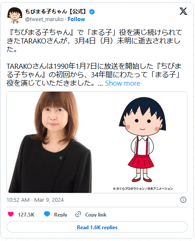
Task: Open the Chibi Maruko profile avatar
Action: pyautogui.click(x=14, y=15)
